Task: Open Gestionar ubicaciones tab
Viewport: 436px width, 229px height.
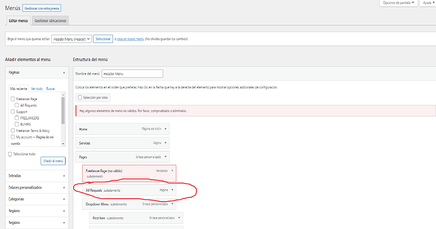Action: point(51,21)
